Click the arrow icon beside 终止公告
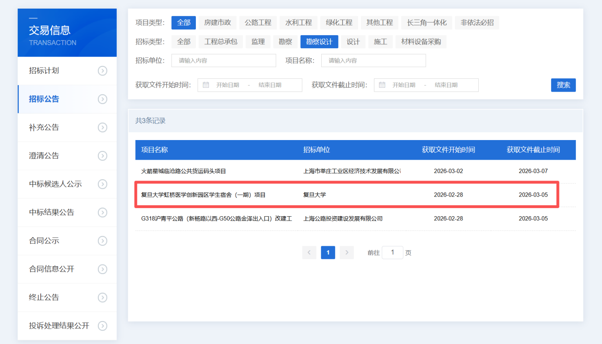This screenshot has height=344, width=602. [x=102, y=297]
